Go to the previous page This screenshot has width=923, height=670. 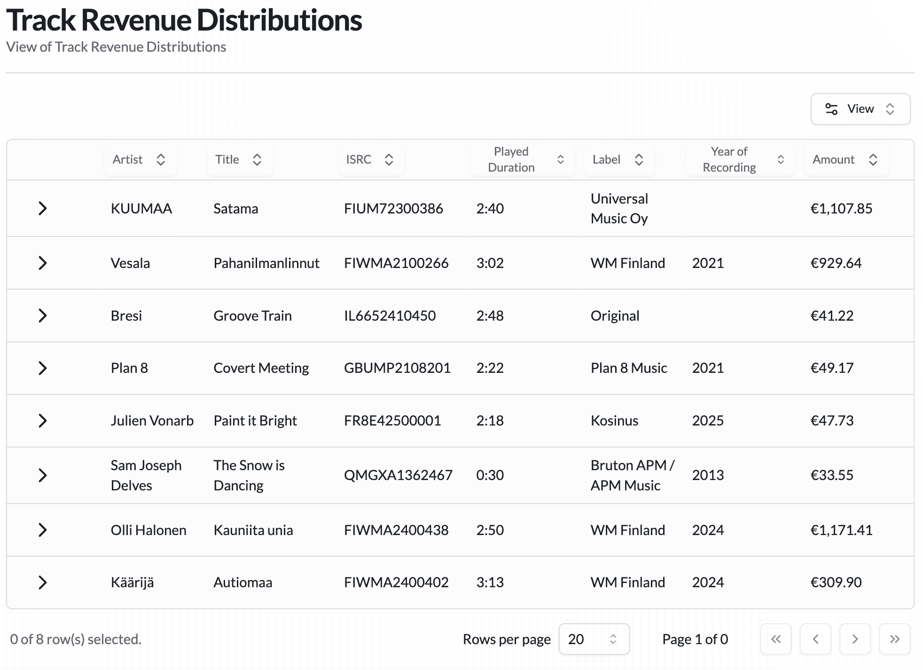815,639
